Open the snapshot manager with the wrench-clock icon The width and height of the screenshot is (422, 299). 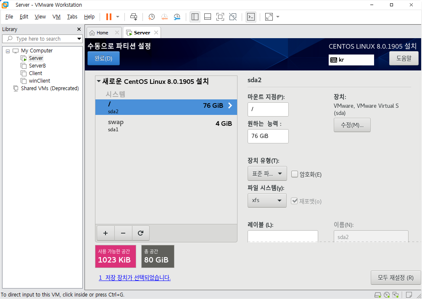coord(177,17)
